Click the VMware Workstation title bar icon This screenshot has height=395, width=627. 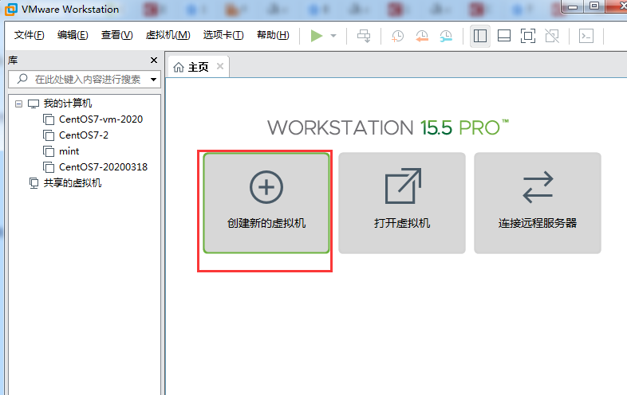(11, 10)
